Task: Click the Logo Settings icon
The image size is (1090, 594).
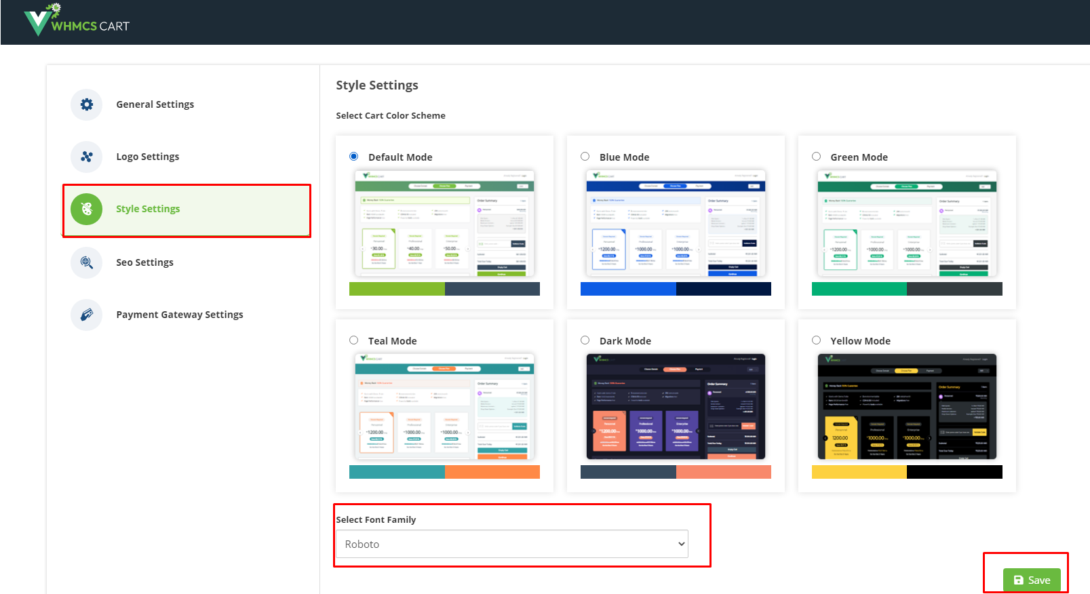Action: click(x=87, y=157)
